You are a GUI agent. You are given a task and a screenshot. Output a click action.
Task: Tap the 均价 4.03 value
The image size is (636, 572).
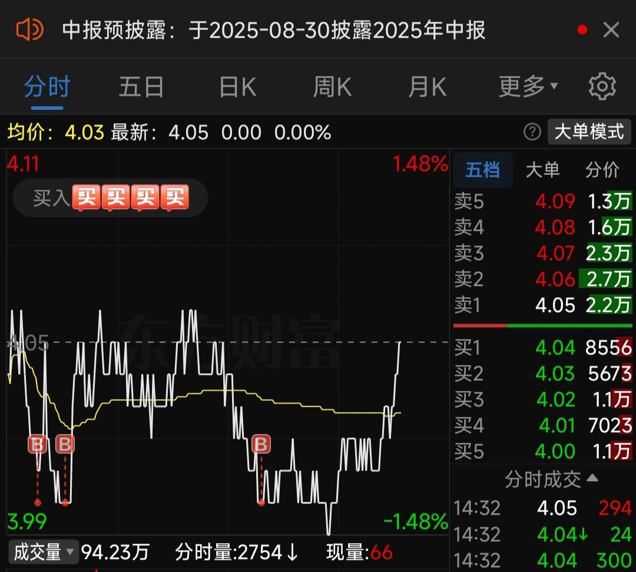(84, 133)
